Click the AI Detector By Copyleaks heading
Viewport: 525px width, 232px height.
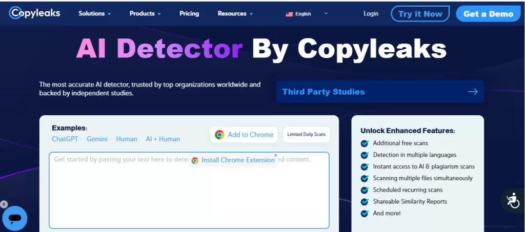[261, 49]
